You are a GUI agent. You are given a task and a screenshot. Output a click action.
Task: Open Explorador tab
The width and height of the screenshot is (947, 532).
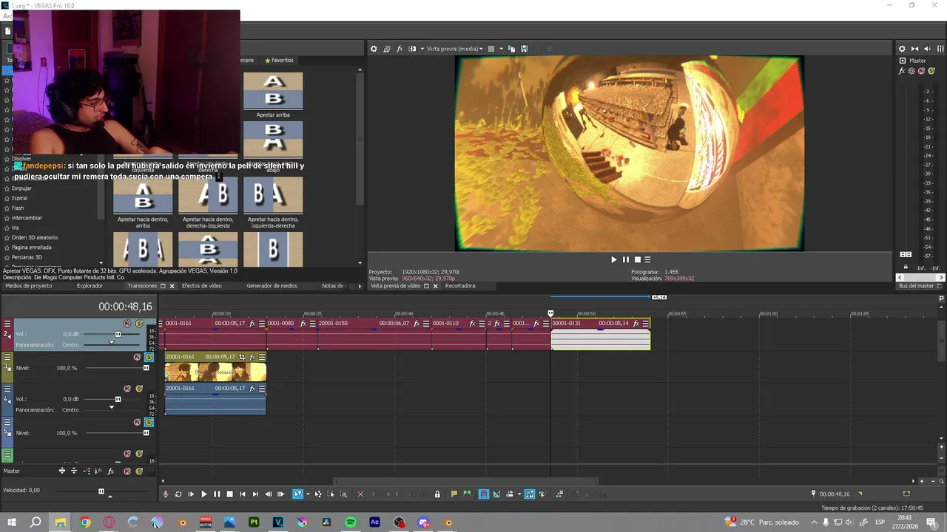click(90, 286)
